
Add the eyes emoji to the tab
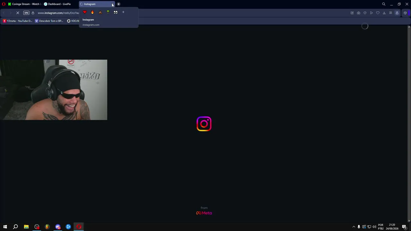click(x=116, y=12)
